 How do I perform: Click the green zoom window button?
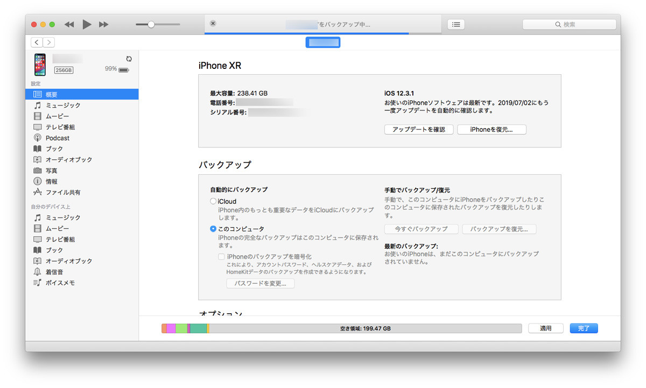click(52, 24)
